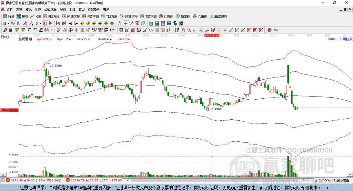Open the P四方形 tool

click(51, 17)
